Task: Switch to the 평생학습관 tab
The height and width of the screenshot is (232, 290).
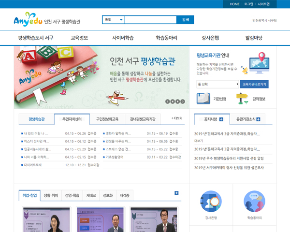Action: point(37,119)
